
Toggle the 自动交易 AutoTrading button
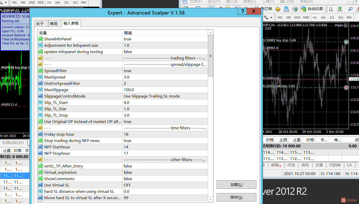coord(312,9)
